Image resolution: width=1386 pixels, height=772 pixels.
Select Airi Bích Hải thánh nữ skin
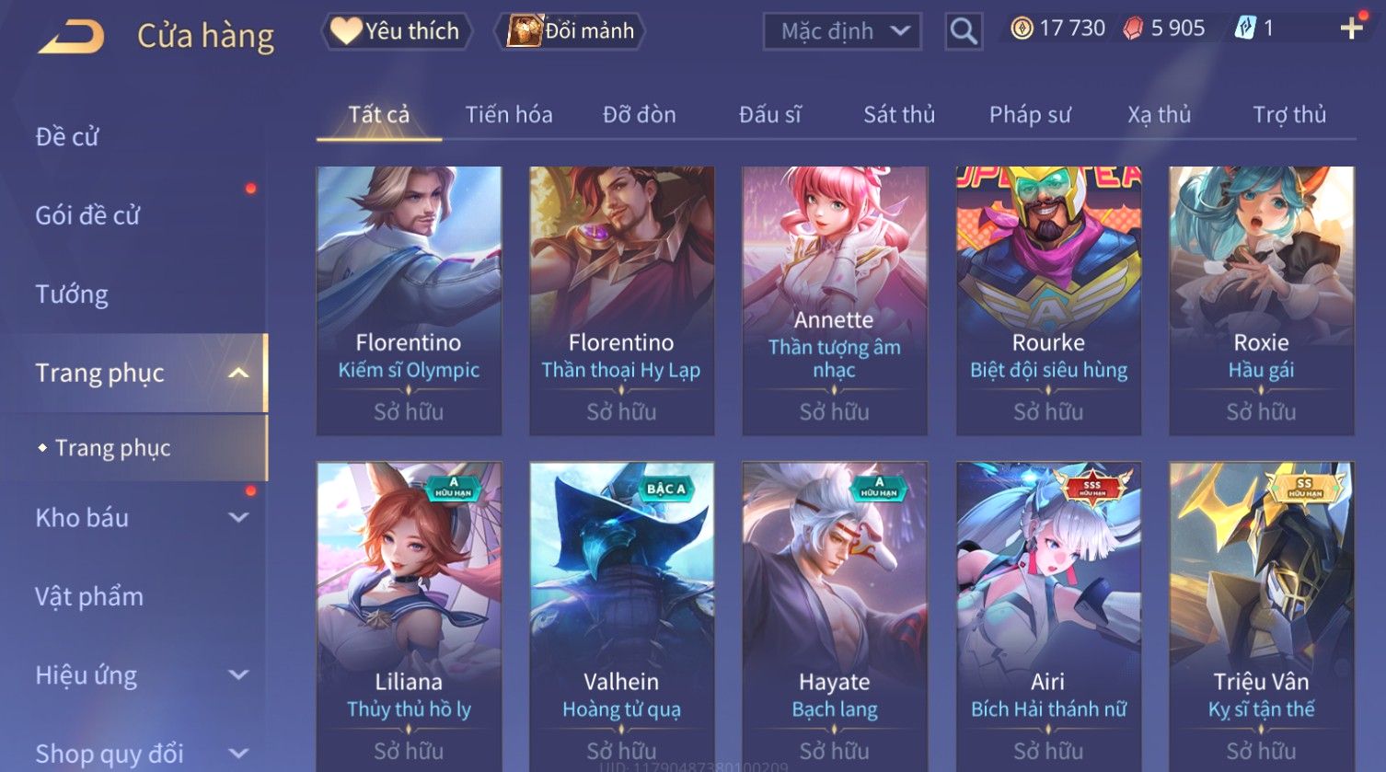(x=1048, y=616)
